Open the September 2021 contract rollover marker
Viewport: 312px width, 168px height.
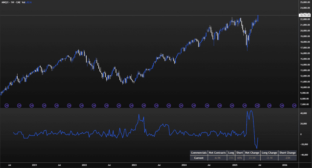pos(69,105)
